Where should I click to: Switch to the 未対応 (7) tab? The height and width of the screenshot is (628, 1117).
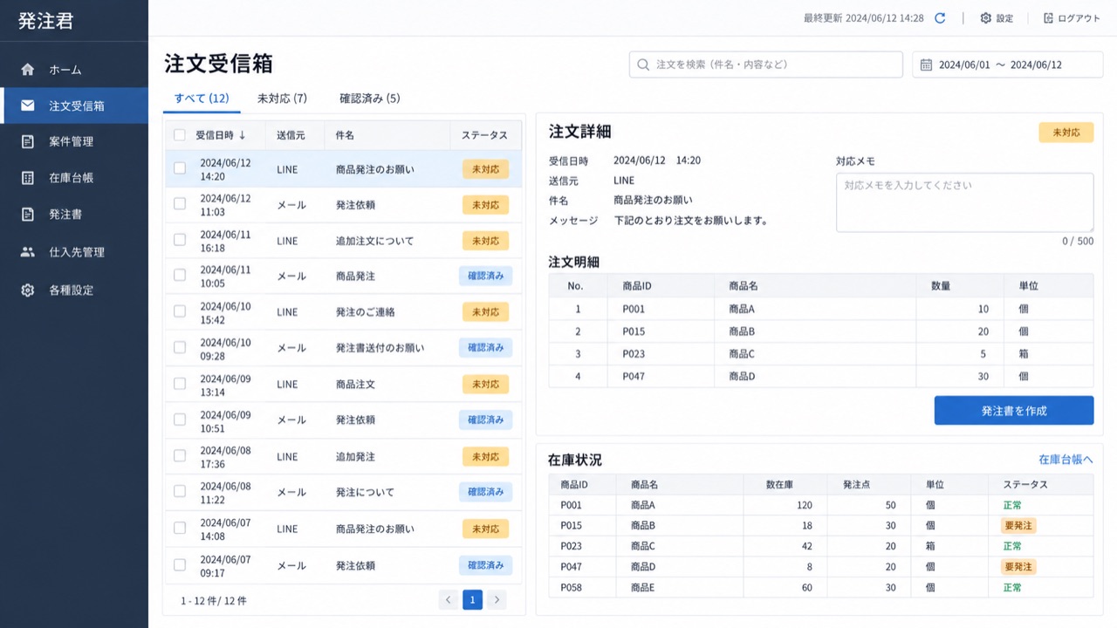(x=282, y=99)
